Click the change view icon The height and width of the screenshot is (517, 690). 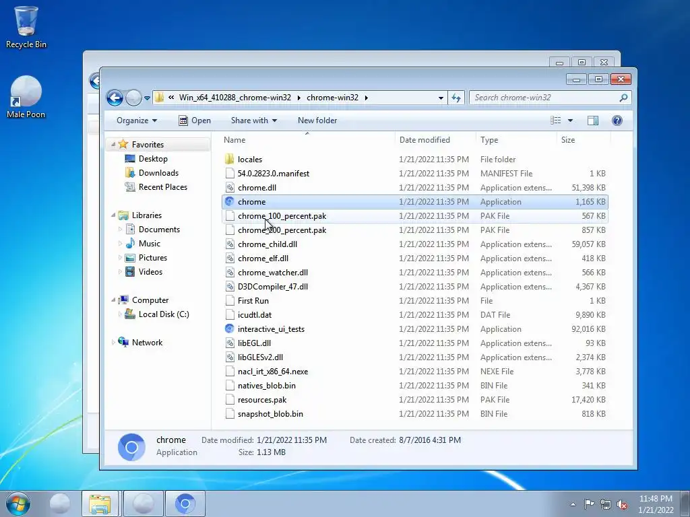[x=556, y=120]
